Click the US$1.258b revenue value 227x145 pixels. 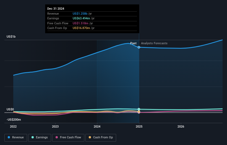coord(80,14)
